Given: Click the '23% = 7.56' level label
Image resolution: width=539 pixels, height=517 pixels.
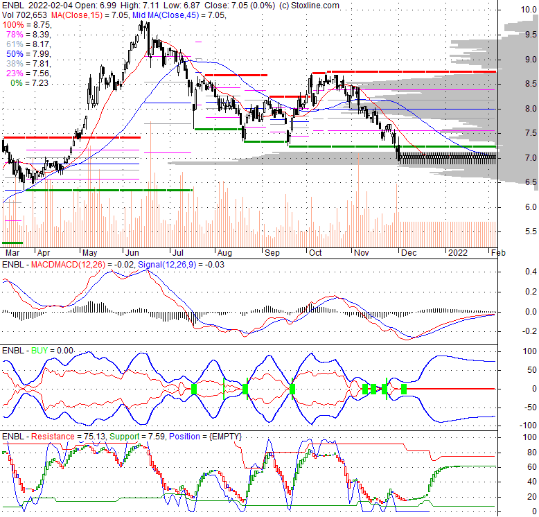Looking at the screenshot, I should tap(28, 73).
